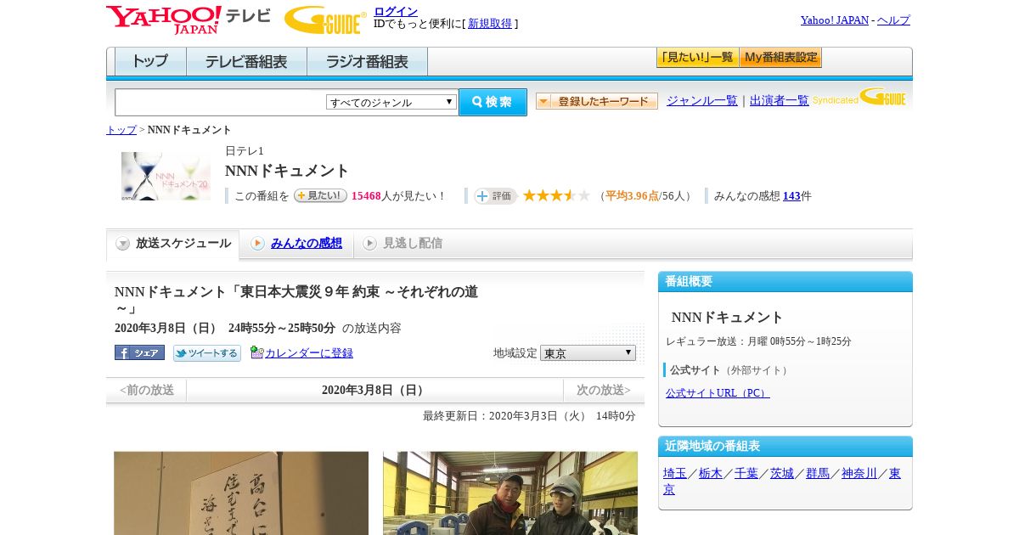Screen dimensions: 1019x535
Task: Follow the トップ breadcrumb link
Action: [x=121, y=130]
